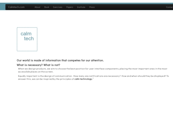Click paragraph starting 'When we design products'
The height and width of the screenshot is (130, 173).
pos(93,70)
